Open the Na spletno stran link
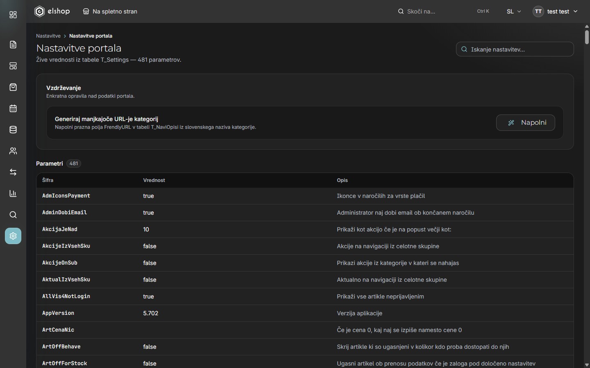The image size is (590, 368). 110,11
